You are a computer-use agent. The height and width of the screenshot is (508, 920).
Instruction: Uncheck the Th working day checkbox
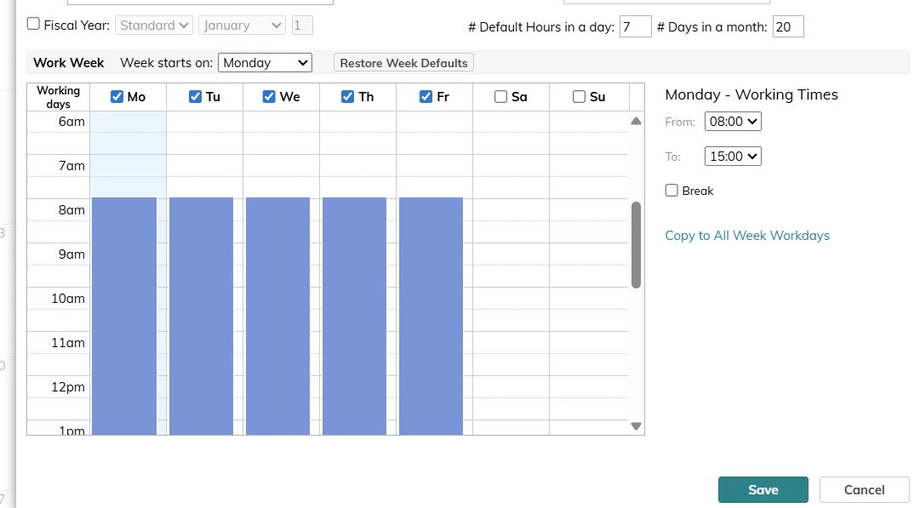[x=347, y=97]
